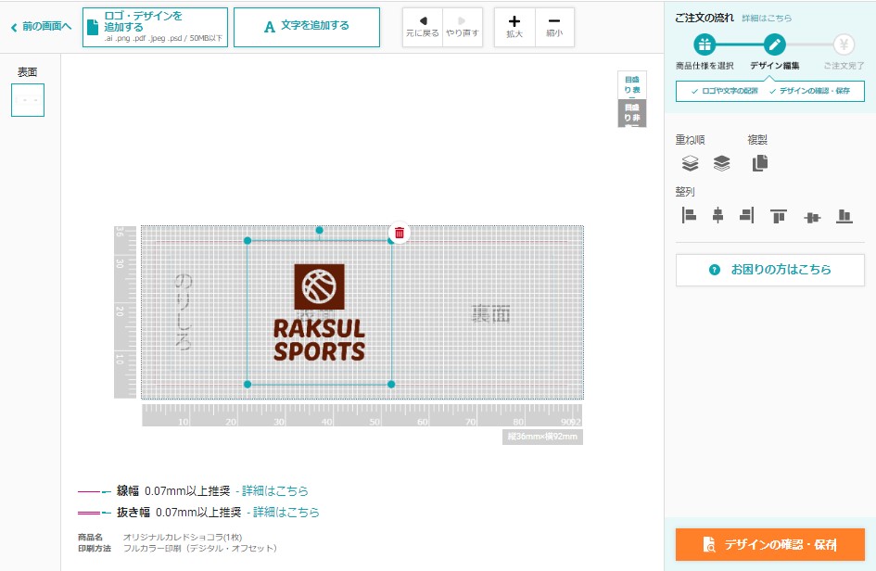Click 縦36mm×横92mm size label
Viewport: 876px width, 571px height.
click(x=542, y=437)
